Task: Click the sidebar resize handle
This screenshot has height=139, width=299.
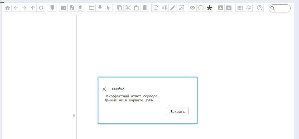Action: click(74, 116)
